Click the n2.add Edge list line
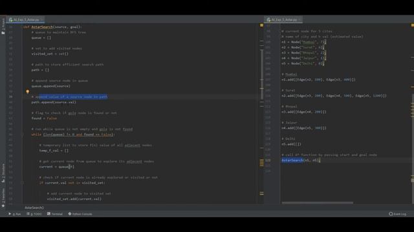 pyautogui.click(x=334, y=96)
